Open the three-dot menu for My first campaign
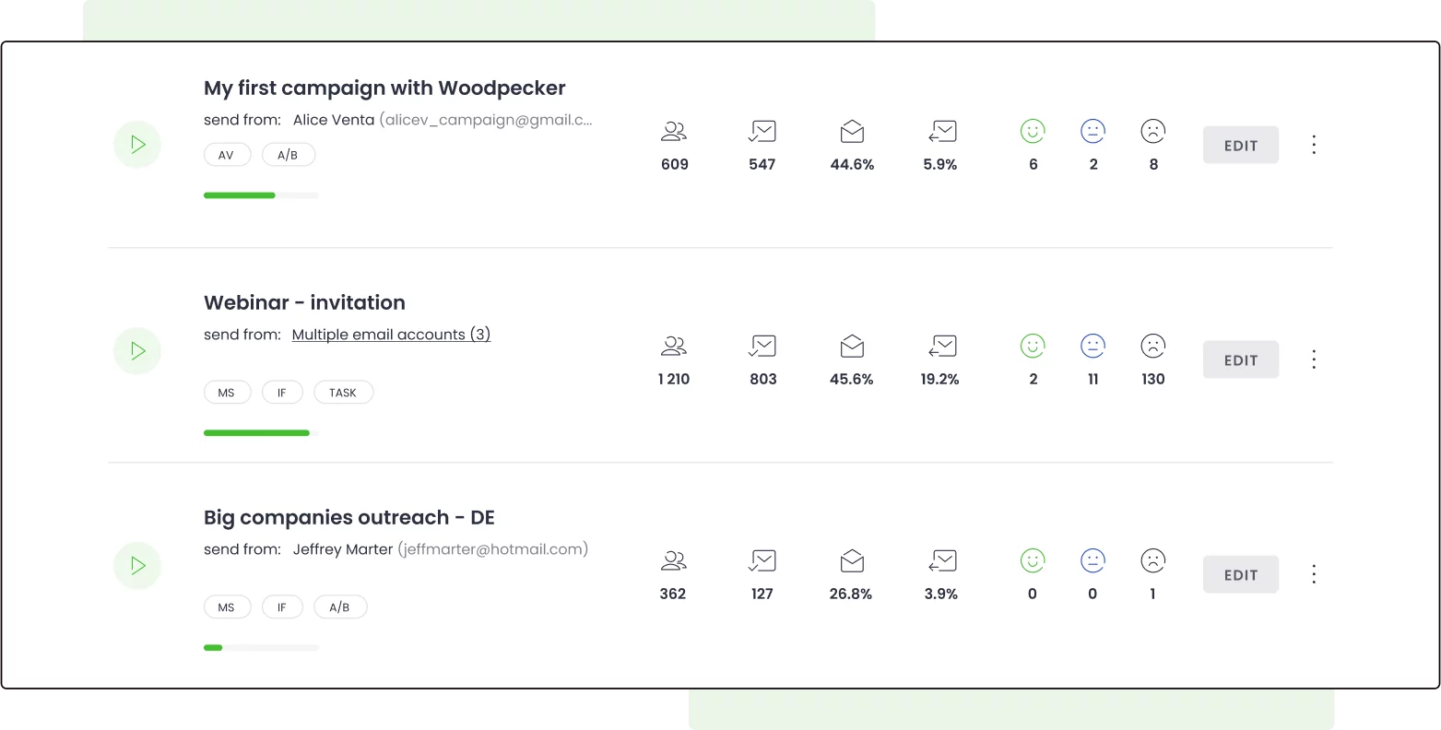The image size is (1441, 730). click(x=1314, y=145)
